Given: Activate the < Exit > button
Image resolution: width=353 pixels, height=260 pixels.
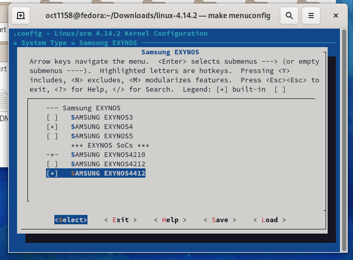Looking at the screenshot, I should coord(121,220).
